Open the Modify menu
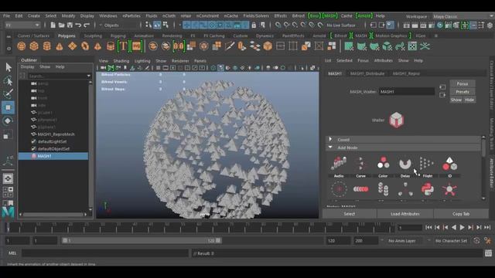Image resolution: width=495 pixels, height=278 pixels. click(68, 15)
